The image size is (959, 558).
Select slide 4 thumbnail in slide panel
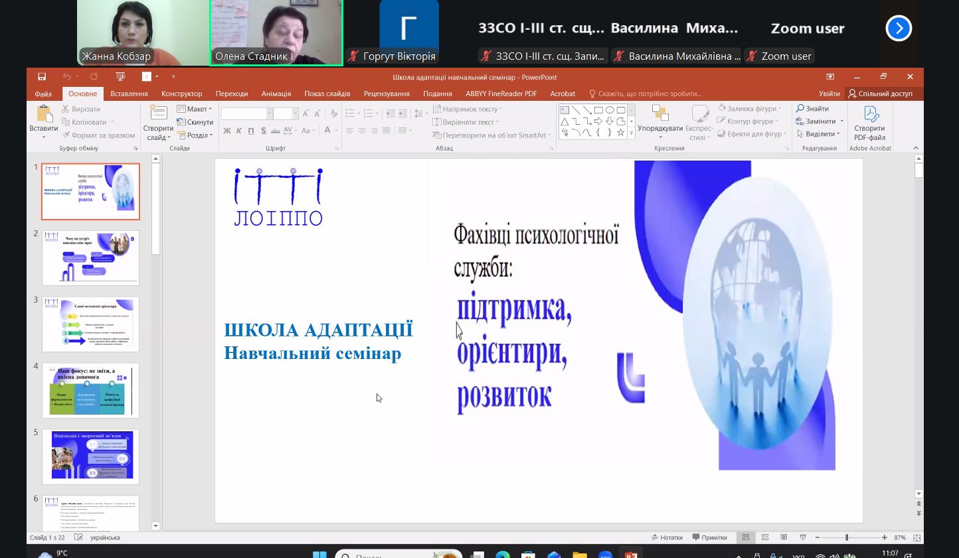tap(91, 390)
